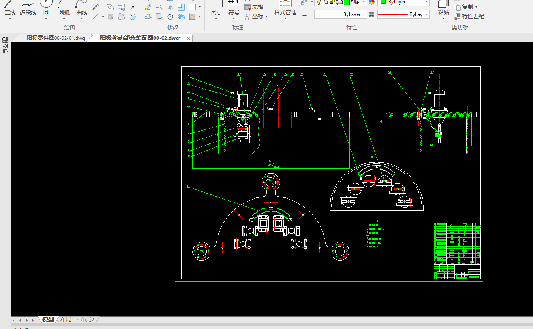Click the rotate icon in 修改 panel
The width and height of the screenshot is (533, 329).
(170, 17)
